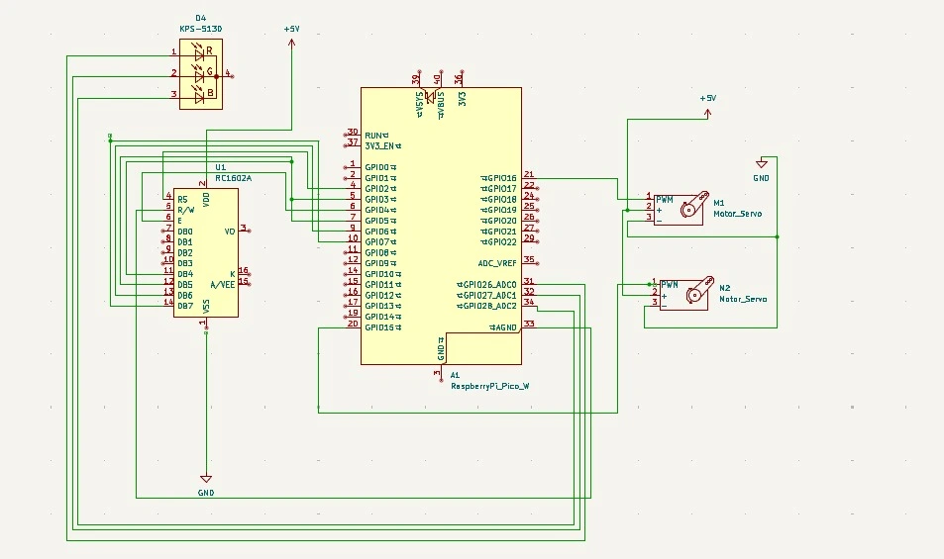944x559 pixels.
Task: Click the +5V power arrow above the LCD
Action: point(292,43)
